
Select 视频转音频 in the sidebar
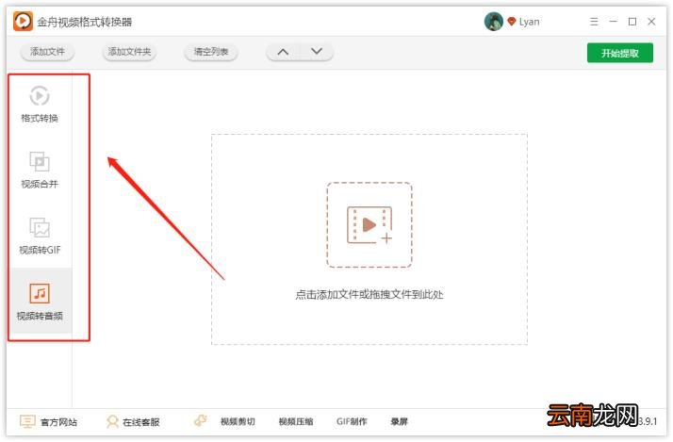(x=40, y=302)
